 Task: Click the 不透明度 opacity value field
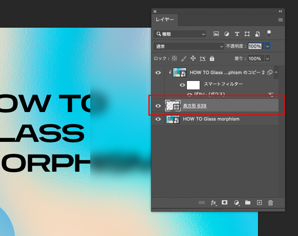255,46
